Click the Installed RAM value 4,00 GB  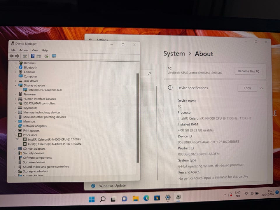[x=195, y=130]
